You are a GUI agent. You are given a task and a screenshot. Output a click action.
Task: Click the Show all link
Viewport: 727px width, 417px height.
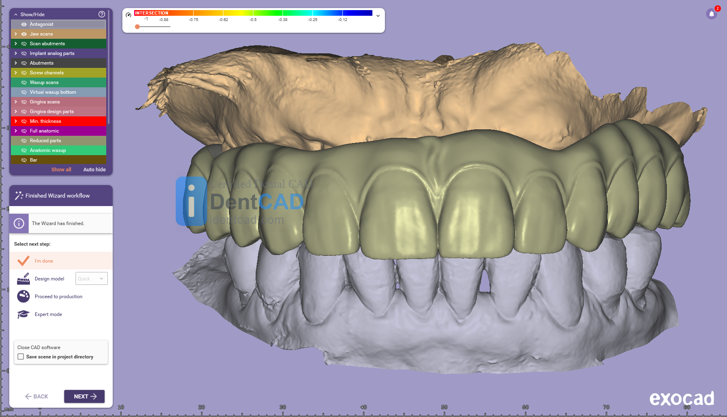click(x=61, y=170)
